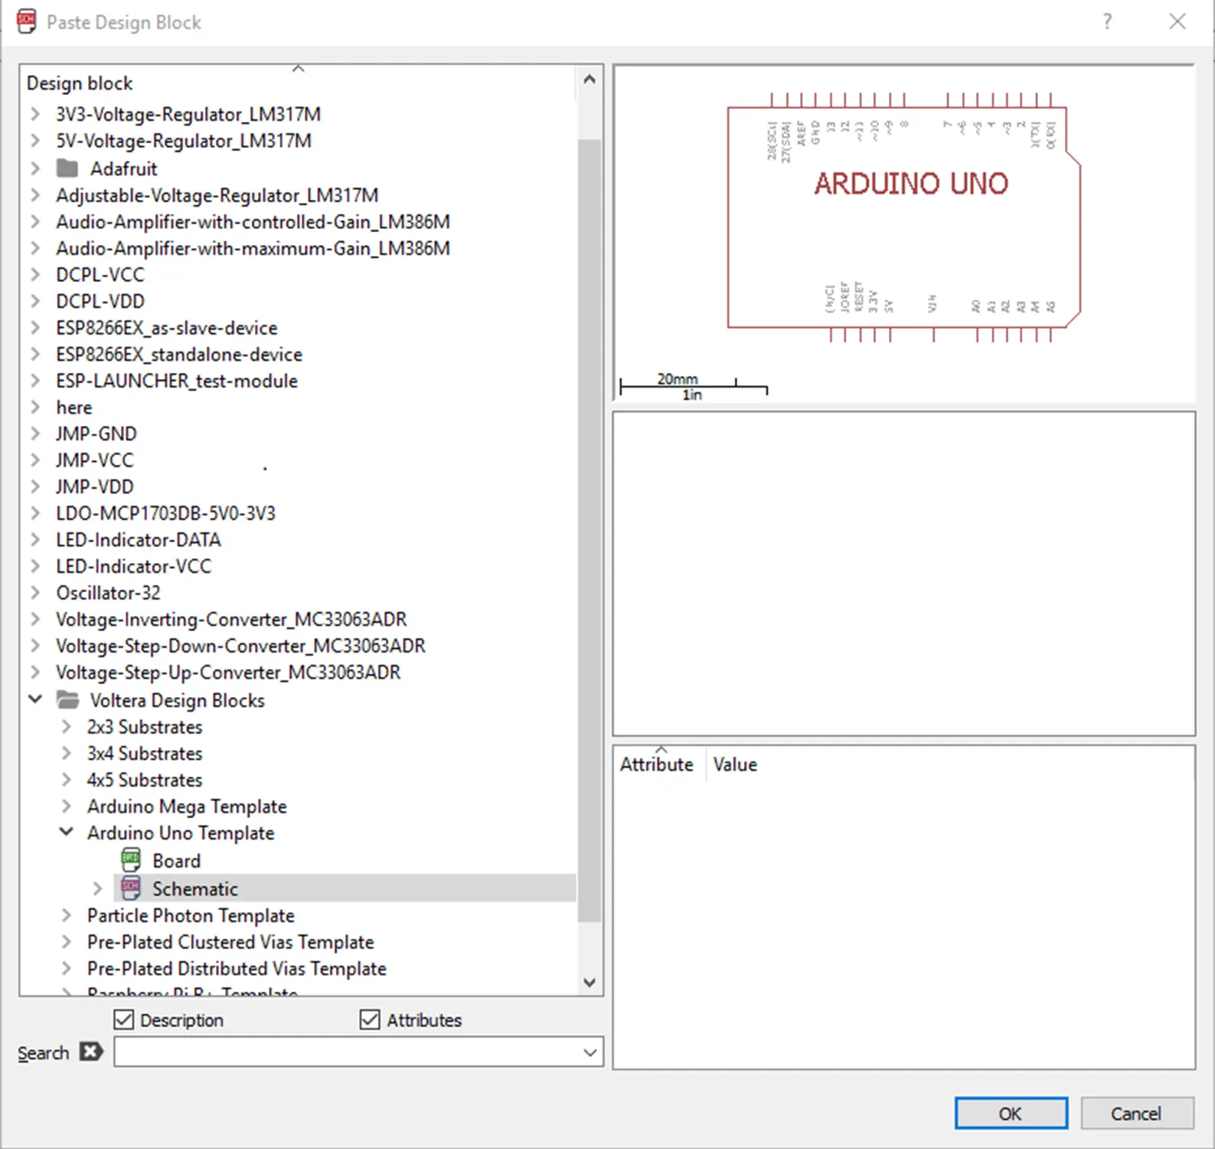1215x1149 pixels.
Task: Toggle the Attributes checkbox
Action: click(x=370, y=1020)
